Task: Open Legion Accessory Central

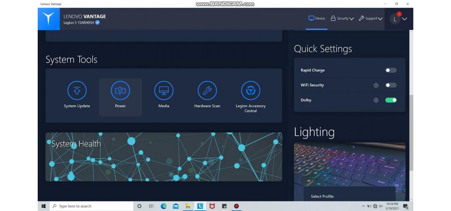Action: click(251, 97)
